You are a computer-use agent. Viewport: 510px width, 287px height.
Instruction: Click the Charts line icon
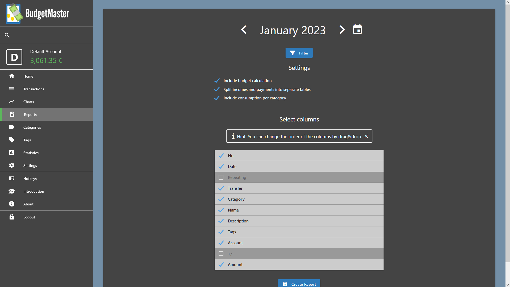tap(12, 102)
